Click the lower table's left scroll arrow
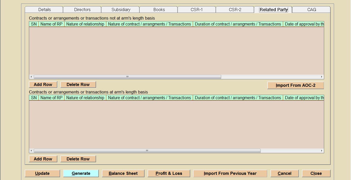The image size is (351, 180). click(x=31, y=151)
